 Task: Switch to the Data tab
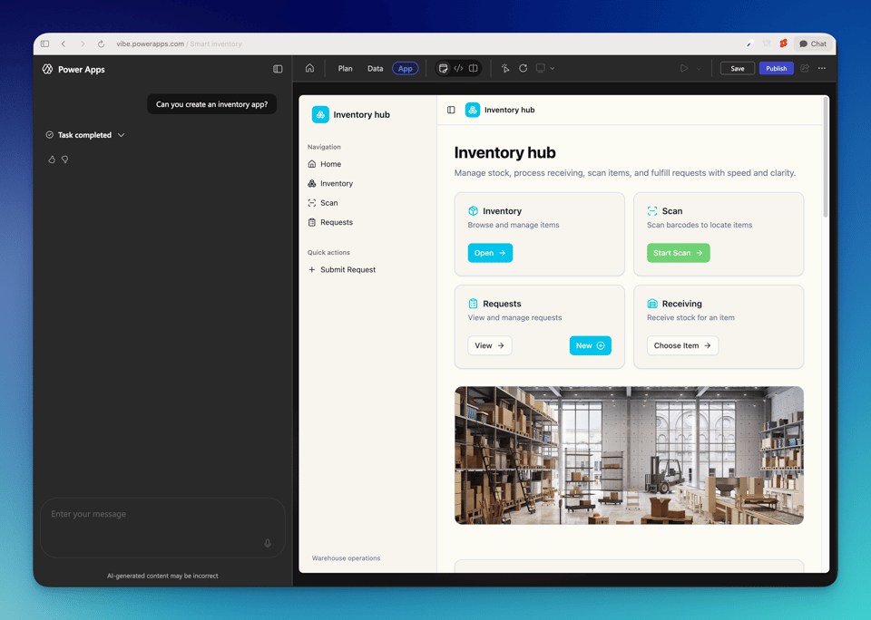pyautogui.click(x=375, y=69)
